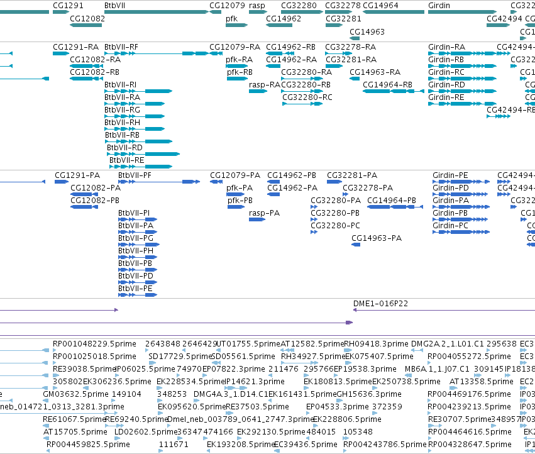Viewport: 535px width, 454px height.
Task: Click the DME1-016P22 BAC clone
Action: (444, 310)
